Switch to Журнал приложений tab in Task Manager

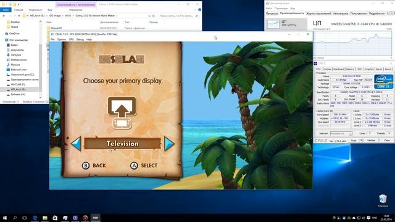(x=318, y=14)
